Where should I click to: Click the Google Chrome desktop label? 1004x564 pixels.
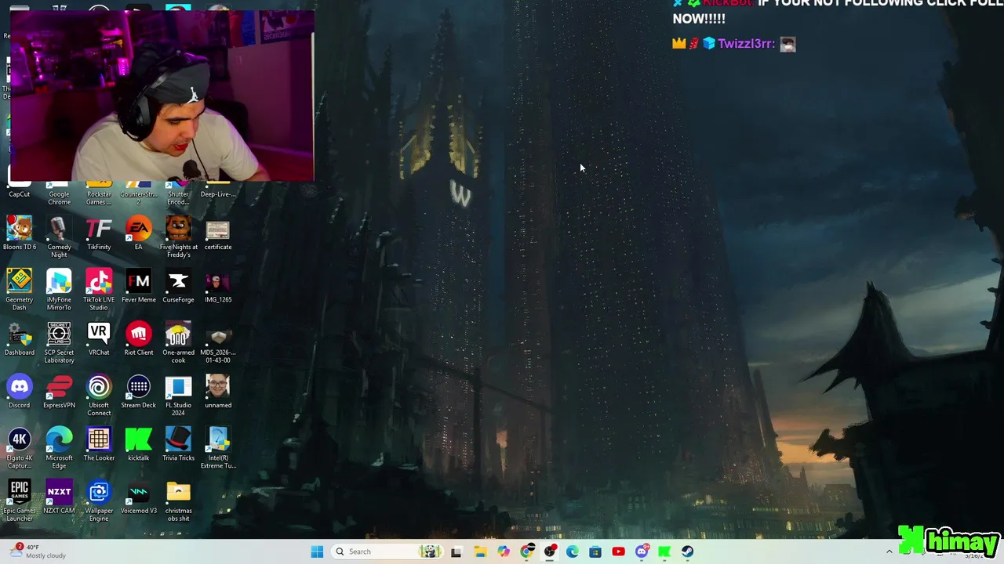[59, 198]
